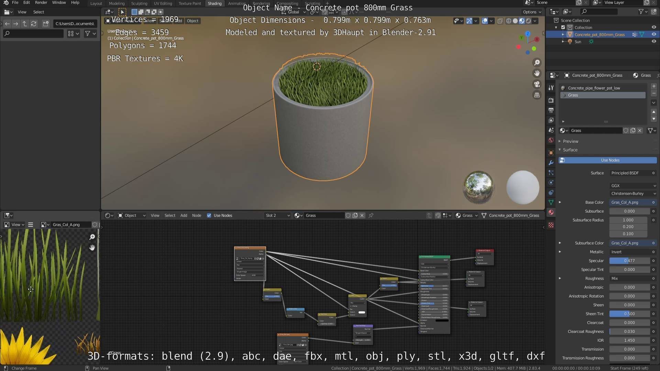The width and height of the screenshot is (660, 371).
Task: Open the World properties tab
Action: pos(551,140)
